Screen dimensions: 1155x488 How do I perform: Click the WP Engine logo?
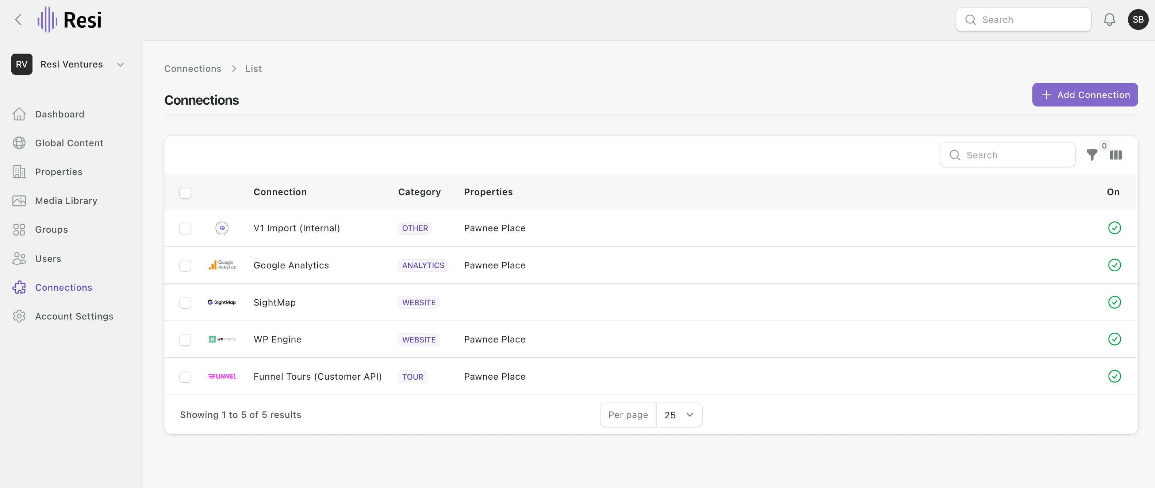(222, 339)
